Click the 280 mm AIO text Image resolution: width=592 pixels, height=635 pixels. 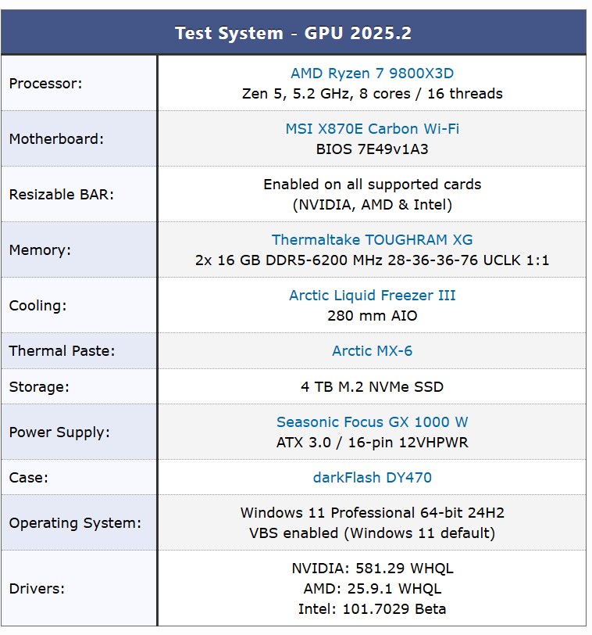coord(372,316)
